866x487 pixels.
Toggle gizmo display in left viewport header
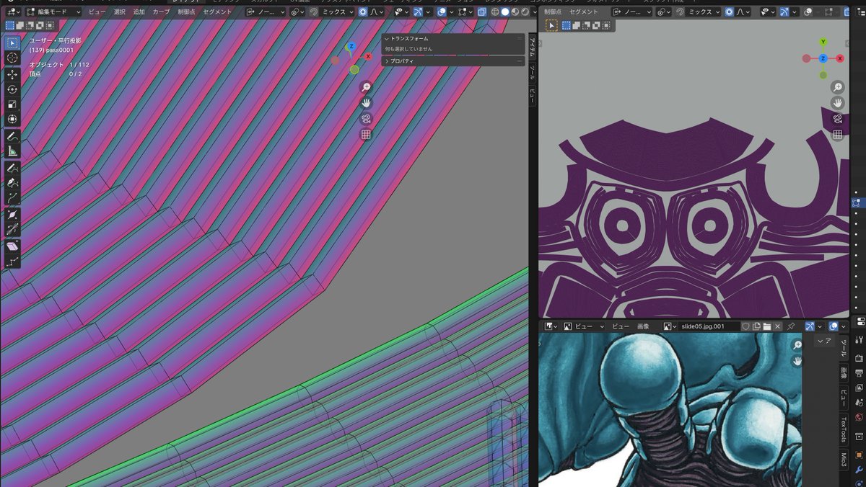tap(418, 12)
